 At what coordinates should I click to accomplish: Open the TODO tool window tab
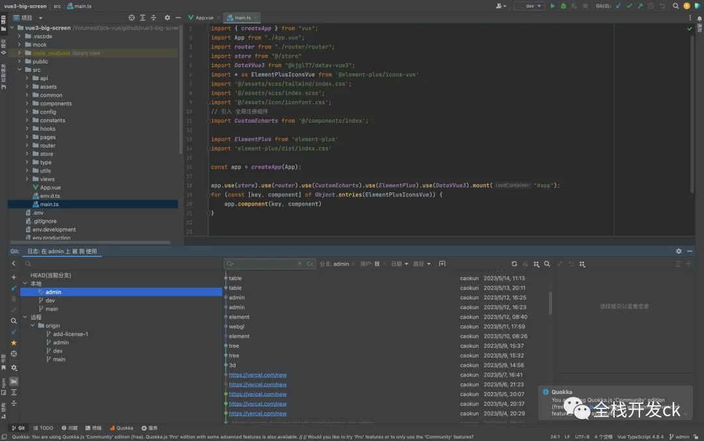(x=43, y=428)
